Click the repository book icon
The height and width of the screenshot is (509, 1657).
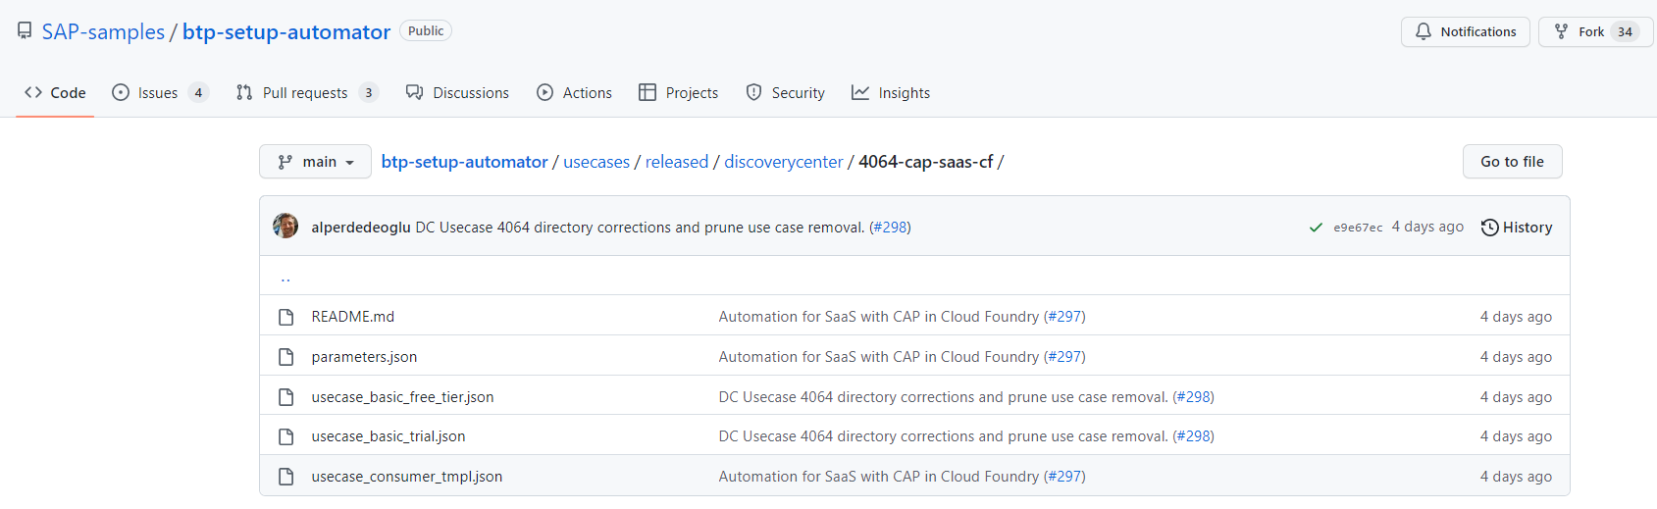(x=25, y=31)
